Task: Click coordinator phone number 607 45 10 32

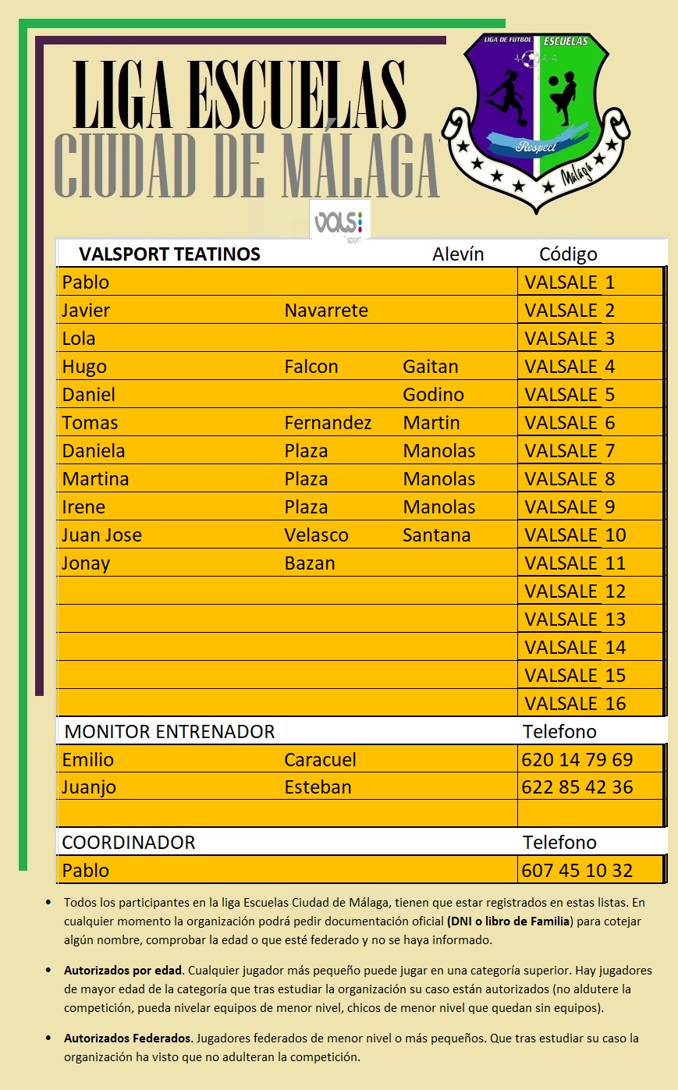Action: [577, 871]
